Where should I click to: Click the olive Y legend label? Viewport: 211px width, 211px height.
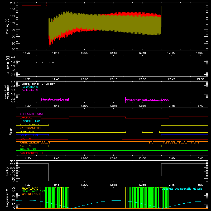[46, 8]
